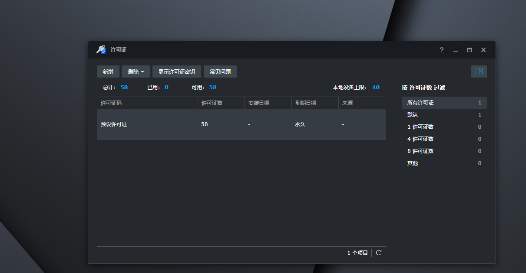This screenshot has height=273, width=526.
Task: Filter by 1 许可证数
Action: (x=444, y=127)
